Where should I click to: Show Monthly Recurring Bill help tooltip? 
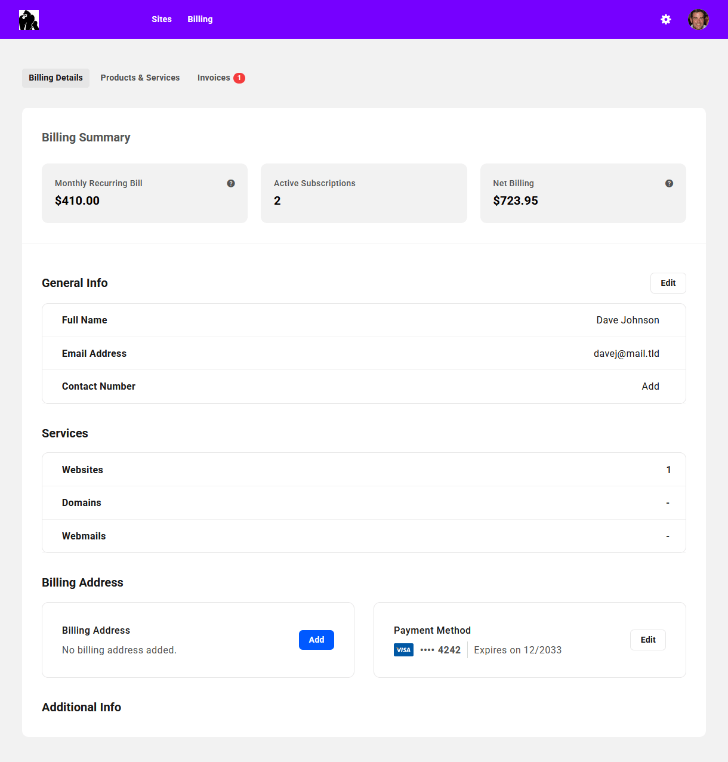[x=231, y=183]
